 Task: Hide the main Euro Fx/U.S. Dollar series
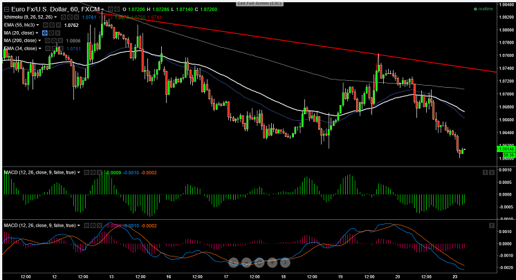[x=111, y=9]
